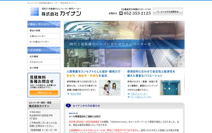Click the blue elevator door thumbnail

(x=170, y=88)
